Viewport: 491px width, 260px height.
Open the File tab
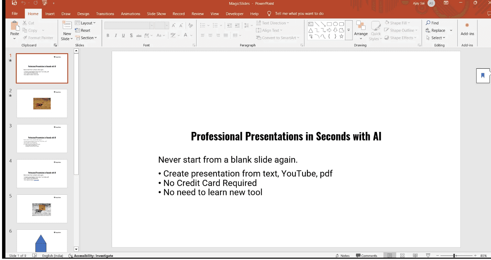click(15, 14)
